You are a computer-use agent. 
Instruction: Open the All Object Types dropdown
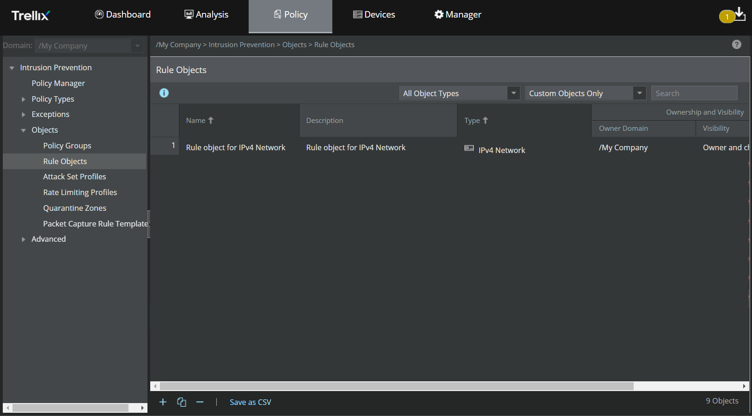(459, 93)
